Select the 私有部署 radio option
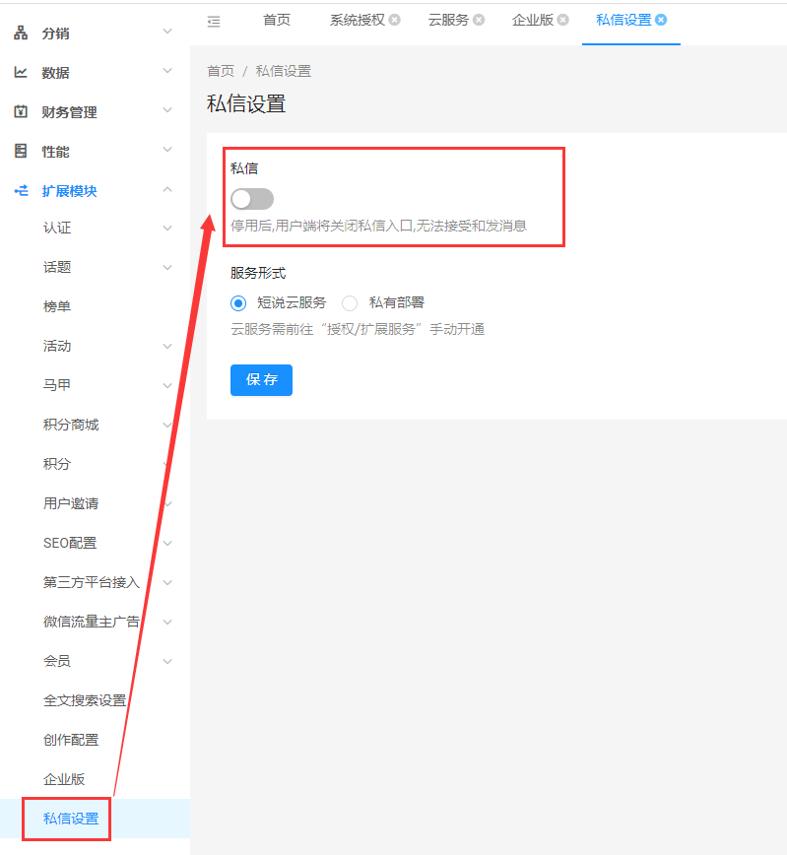The image size is (787, 855). tap(350, 303)
